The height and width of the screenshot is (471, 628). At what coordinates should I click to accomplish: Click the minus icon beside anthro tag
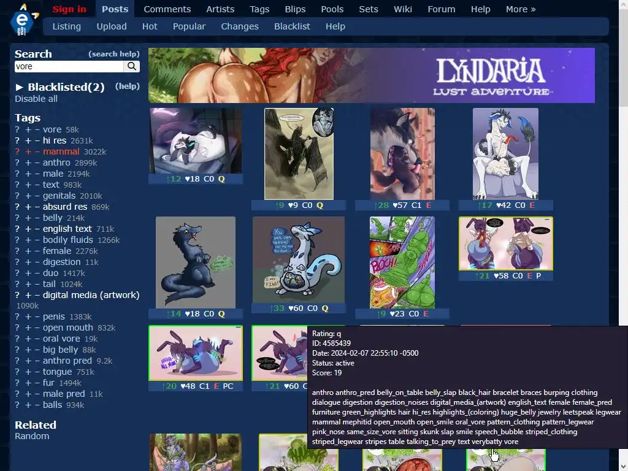(x=37, y=163)
